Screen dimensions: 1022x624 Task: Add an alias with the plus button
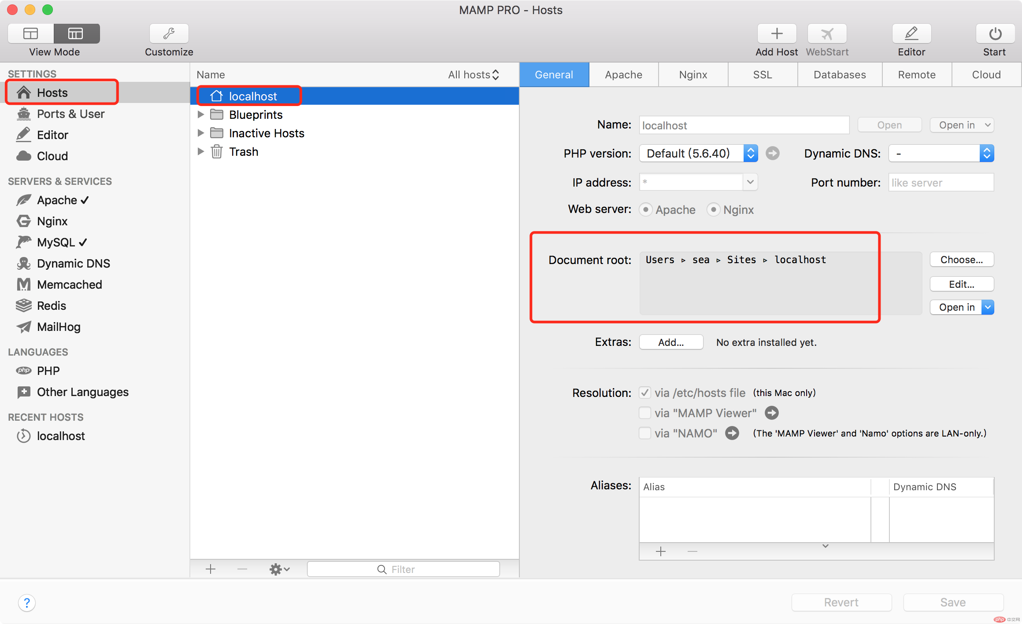click(x=661, y=551)
